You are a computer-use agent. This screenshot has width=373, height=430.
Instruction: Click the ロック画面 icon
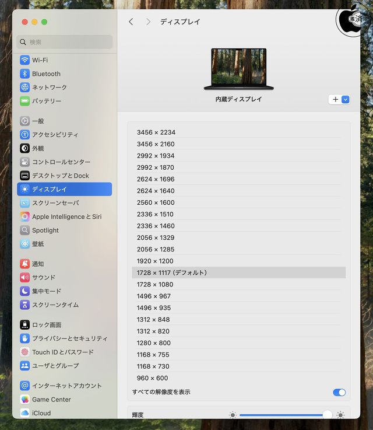24,325
